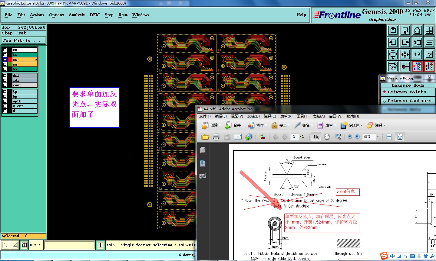Image resolution: width=436 pixels, height=261 pixels.
Task: Click the question mark help icon
Action: pos(429,54)
